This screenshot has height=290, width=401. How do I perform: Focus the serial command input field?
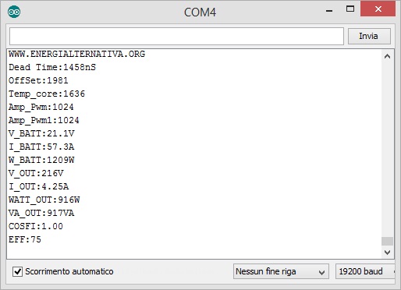coord(176,37)
